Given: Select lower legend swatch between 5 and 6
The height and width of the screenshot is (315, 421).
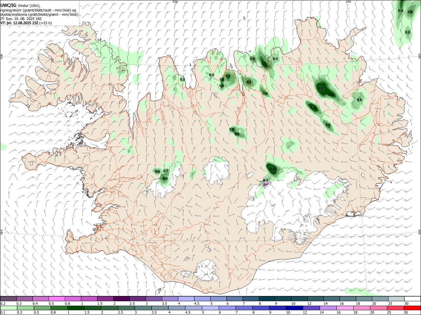Looking at the screenshot, I should (210, 308).
